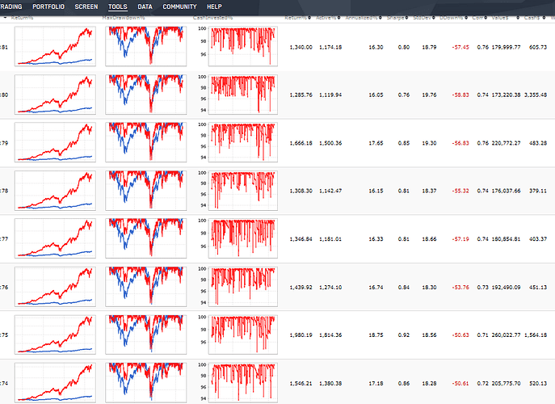The image size is (555, 404).
Task: Select the cash amount 1,564.18
Action: (x=536, y=335)
